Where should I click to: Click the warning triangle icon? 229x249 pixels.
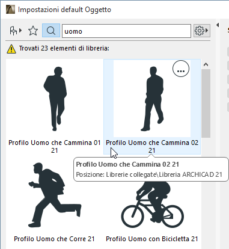coord(11,49)
